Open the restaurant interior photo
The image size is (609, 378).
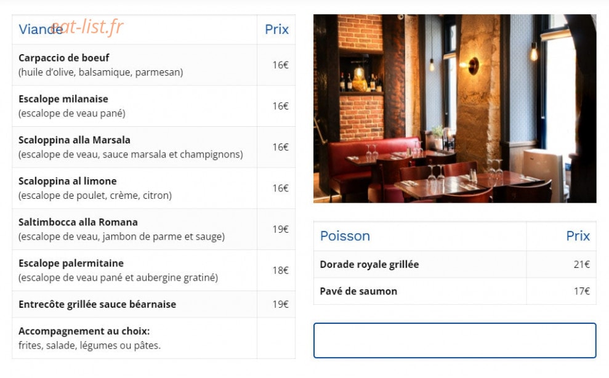coord(455,108)
